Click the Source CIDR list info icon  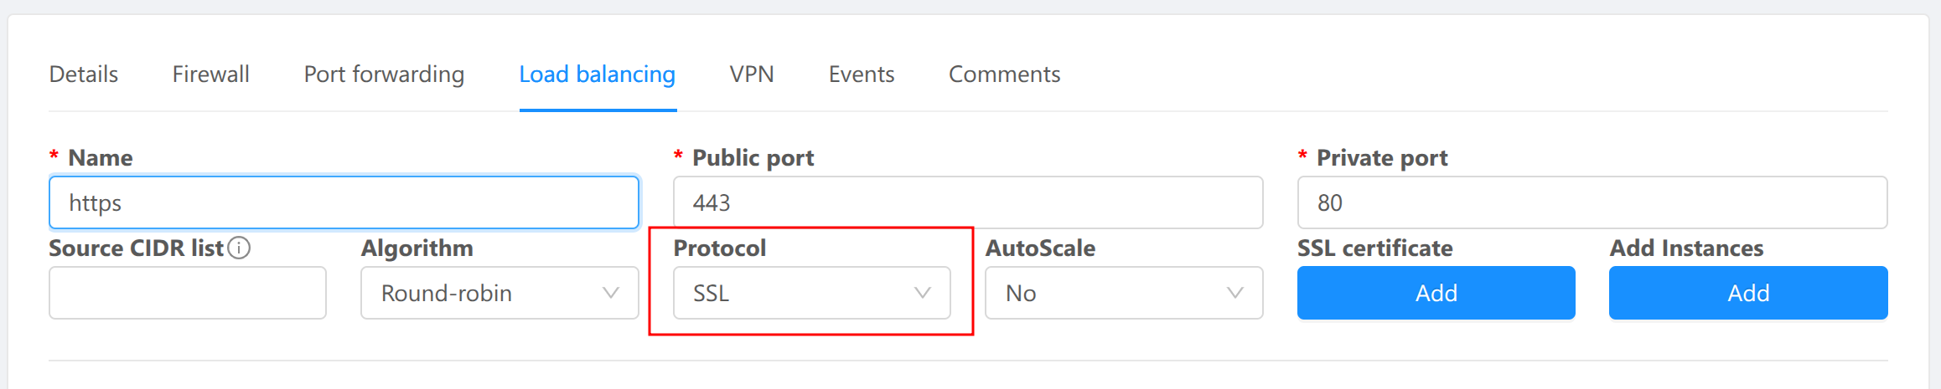tap(239, 248)
